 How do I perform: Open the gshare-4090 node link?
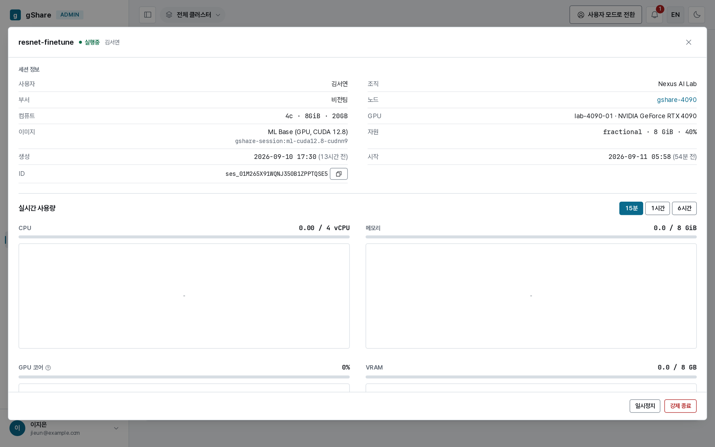tap(677, 100)
